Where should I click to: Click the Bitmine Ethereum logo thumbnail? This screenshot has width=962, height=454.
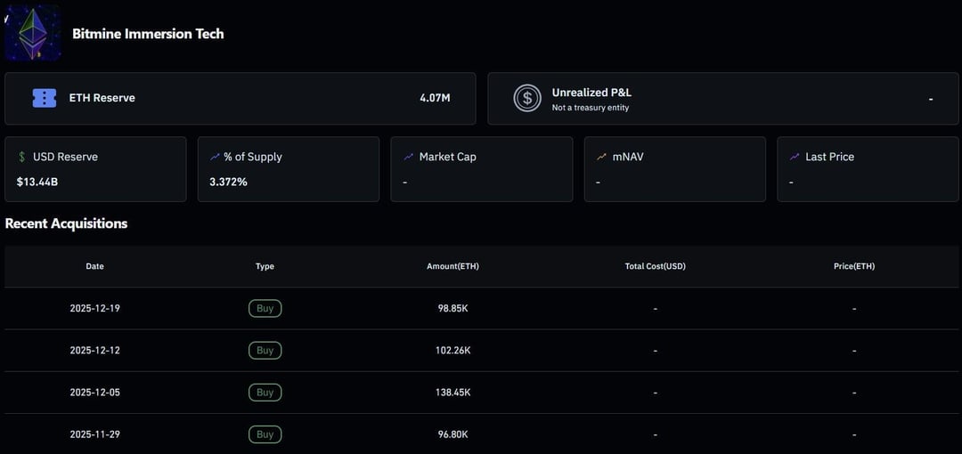click(x=33, y=33)
